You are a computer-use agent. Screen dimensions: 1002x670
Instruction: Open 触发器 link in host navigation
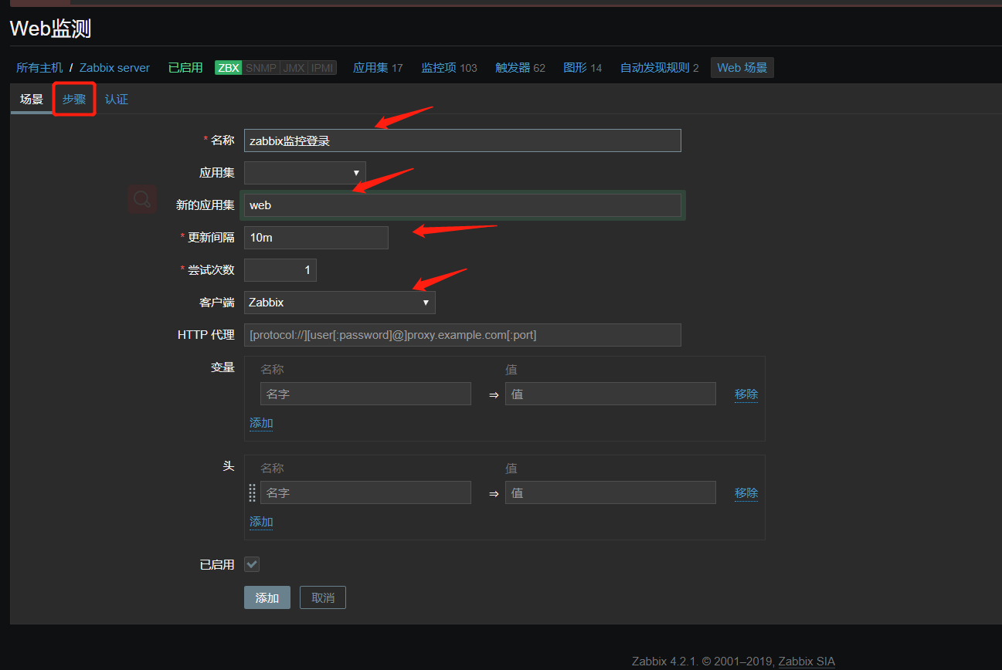point(512,68)
